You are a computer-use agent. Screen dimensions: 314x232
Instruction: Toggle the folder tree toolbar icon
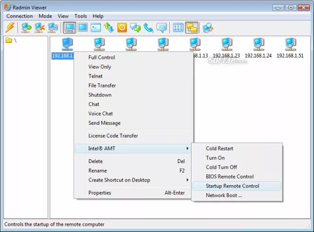[192, 27]
